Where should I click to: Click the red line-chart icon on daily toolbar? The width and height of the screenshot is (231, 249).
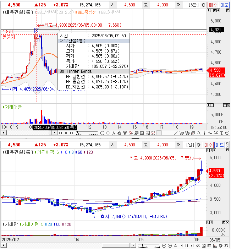click(x=215, y=246)
